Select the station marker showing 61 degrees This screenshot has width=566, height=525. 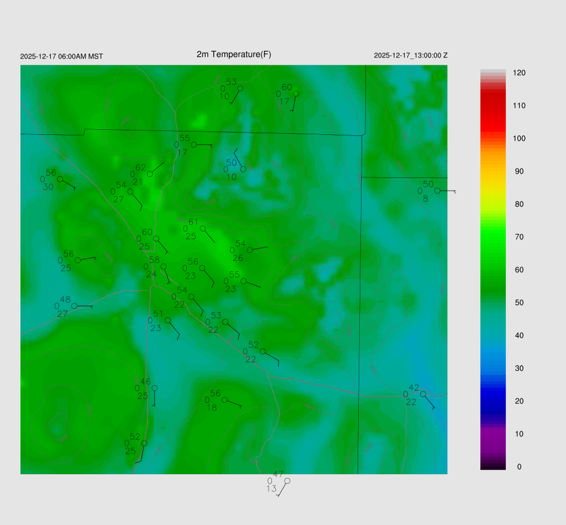point(203,228)
